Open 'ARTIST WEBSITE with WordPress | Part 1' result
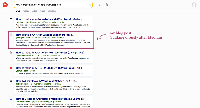Image resolution: width=200 pixels, height=108 pixels. (49, 68)
